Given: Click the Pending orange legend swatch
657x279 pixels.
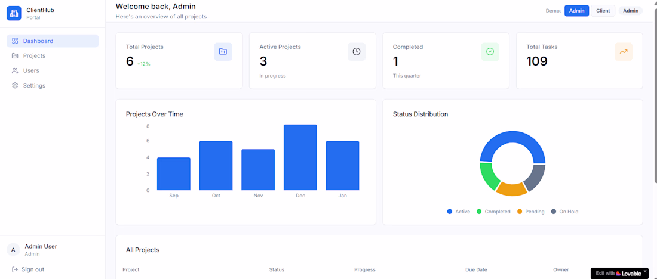Looking at the screenshot, I should [x=520, y=212].
